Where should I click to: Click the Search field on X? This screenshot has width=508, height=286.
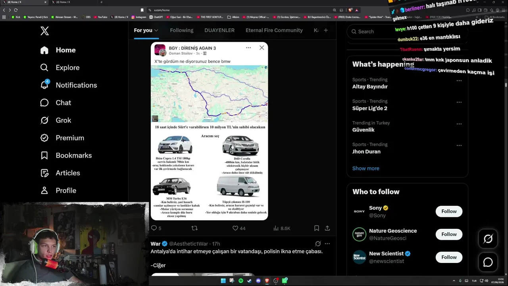point(407,31)
